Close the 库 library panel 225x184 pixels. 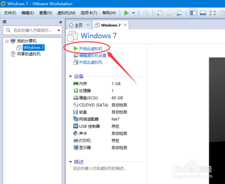pyautogui.click(x=61, y=22)
